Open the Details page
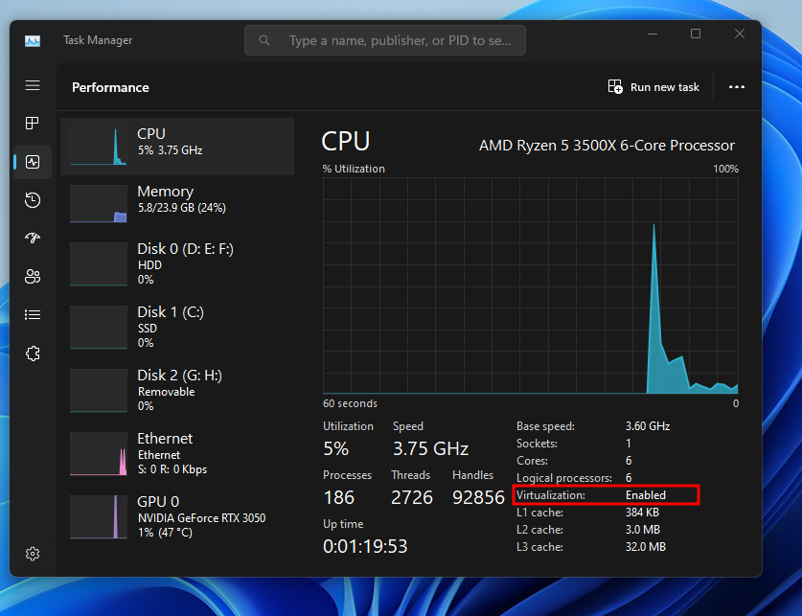This screenshot has height=616, width=802. pos(32,314)
